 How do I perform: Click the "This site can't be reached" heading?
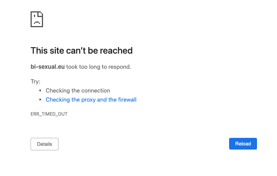[x=82, y=51]
